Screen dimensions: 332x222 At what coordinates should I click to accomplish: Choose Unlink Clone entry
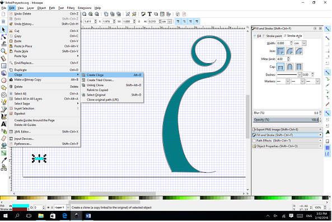(112, 85)
